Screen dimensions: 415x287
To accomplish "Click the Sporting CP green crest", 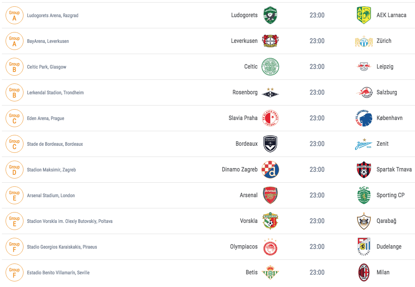I will (364, 195).
